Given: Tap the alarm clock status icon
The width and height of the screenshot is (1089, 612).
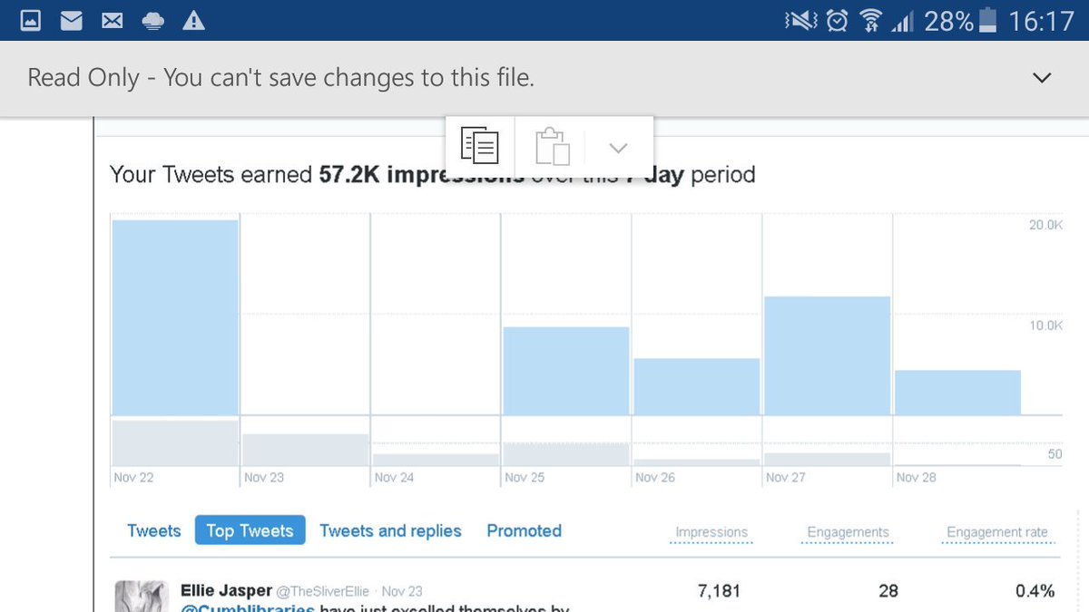Looking at the screenshot, I should (x=838, y=21).
